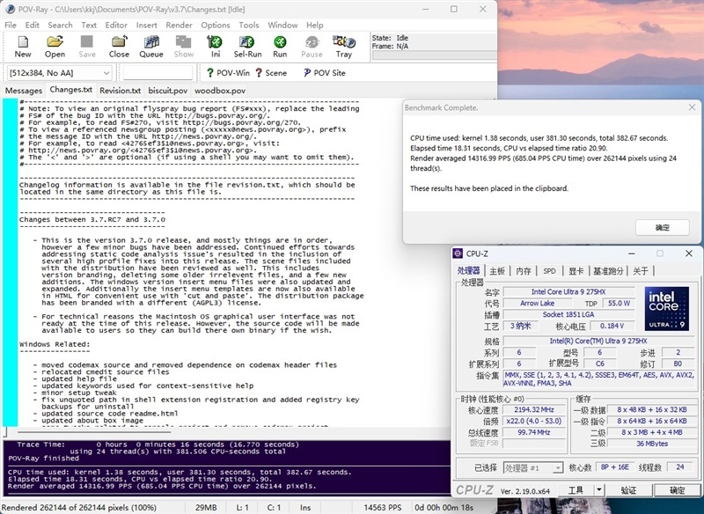
Task: Open the Edit menu
Action: tap(32, 26)
